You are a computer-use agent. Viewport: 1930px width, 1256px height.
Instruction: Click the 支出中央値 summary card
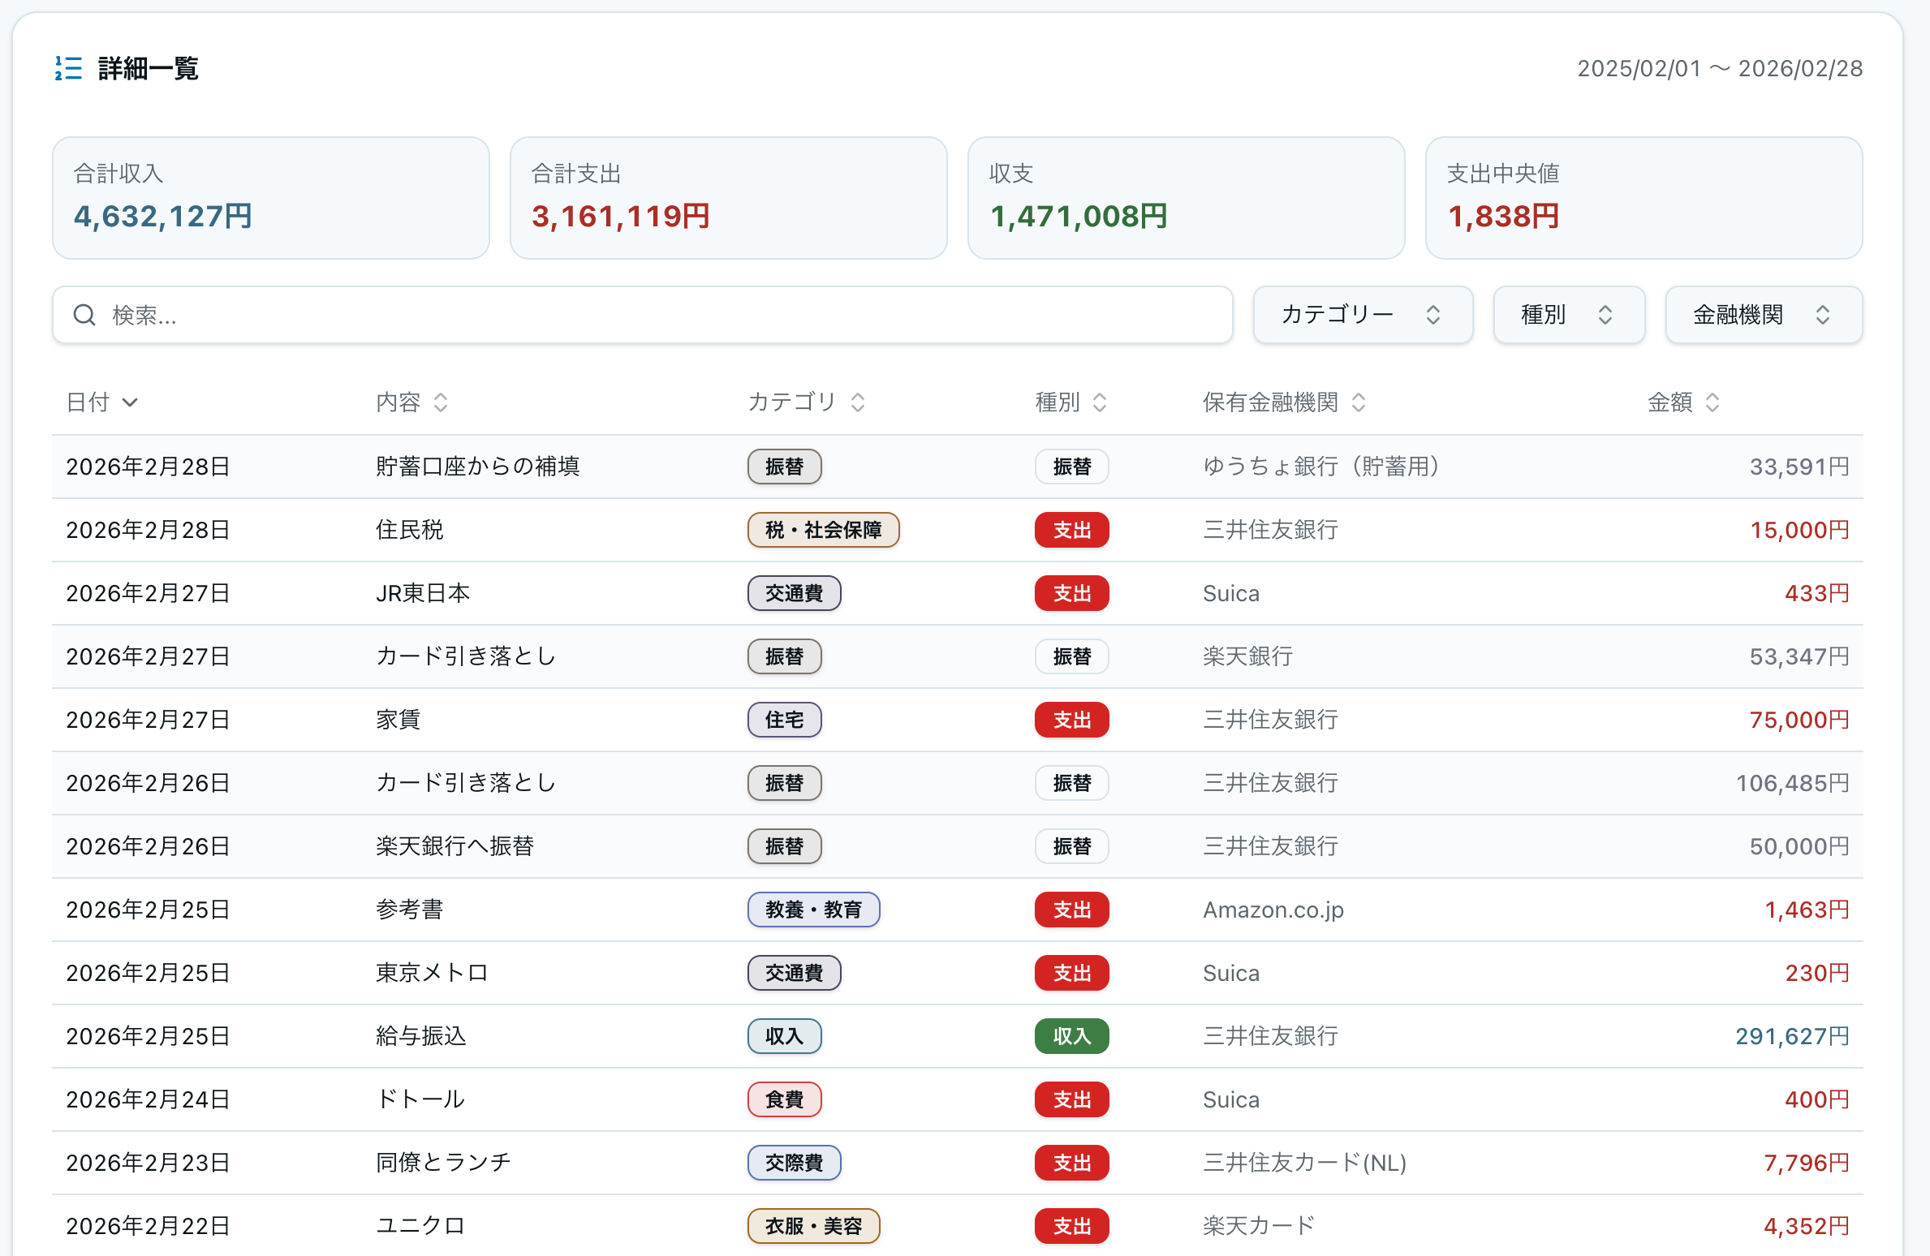point(1643,198)
